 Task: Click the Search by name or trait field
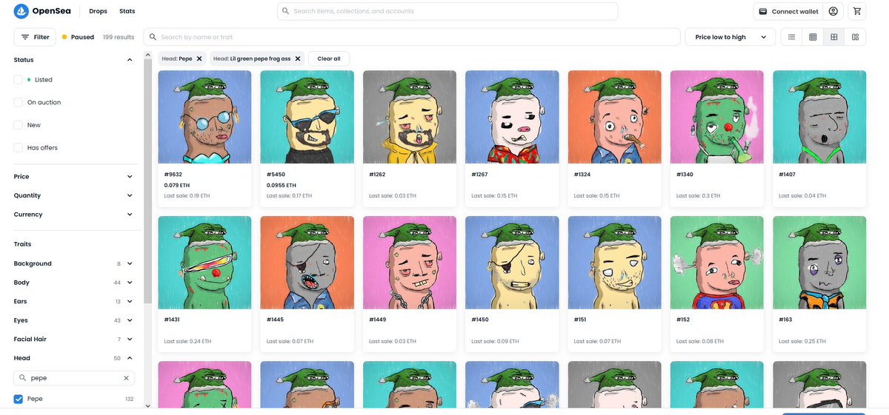click(412, 37)
